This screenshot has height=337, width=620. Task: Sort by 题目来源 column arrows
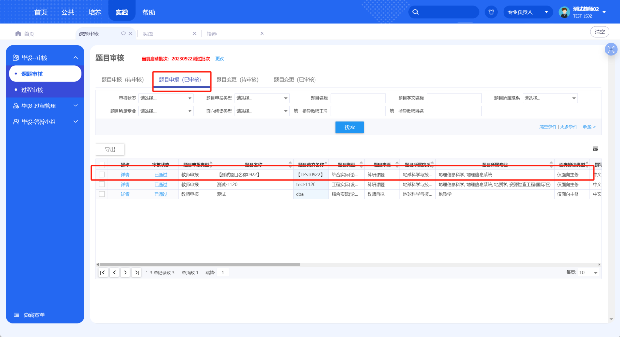tap(397, 164)
